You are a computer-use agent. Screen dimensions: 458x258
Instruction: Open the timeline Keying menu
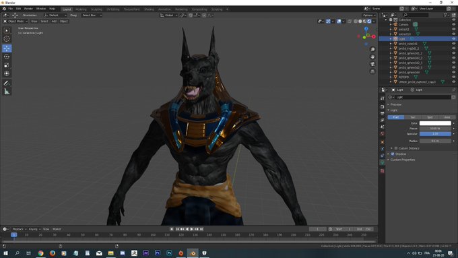(34, 229)
